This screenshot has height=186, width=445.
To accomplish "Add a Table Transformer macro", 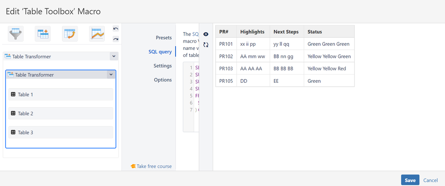I will click(x=43, y=33).
